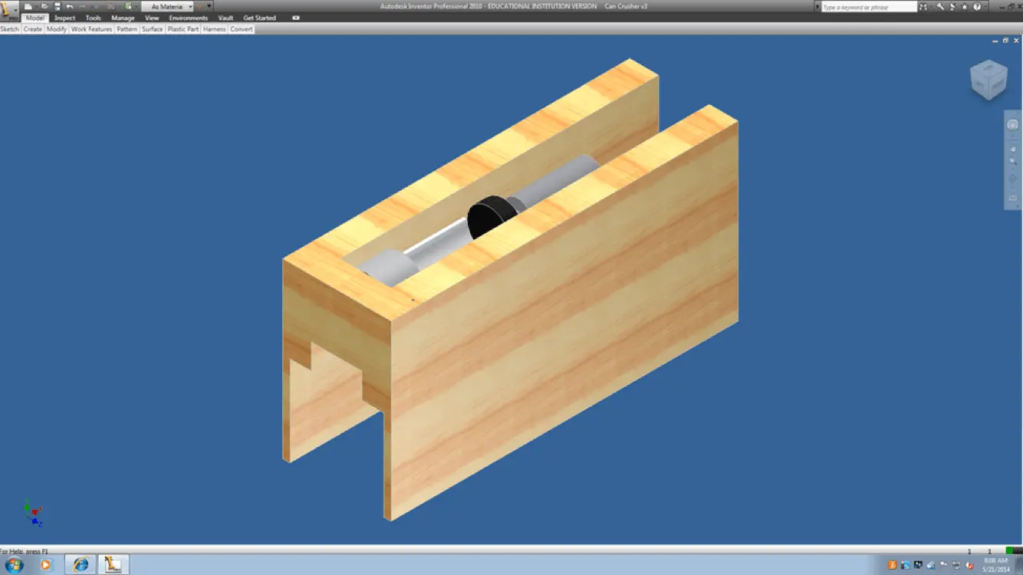Click the Windows Start button
Image resolution: width=1023 pixels, height=575 pixels.
[14, 565]
